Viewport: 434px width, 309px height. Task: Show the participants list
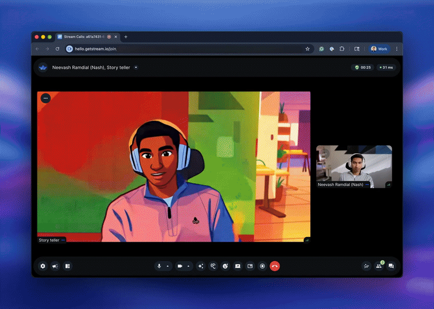(x=379, y=266)
